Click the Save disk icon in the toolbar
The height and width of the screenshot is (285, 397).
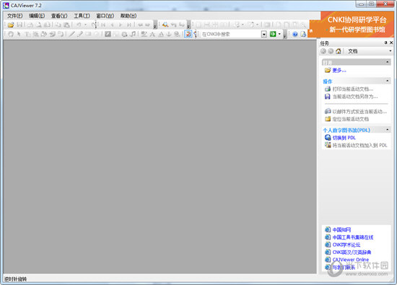click(19, 25)
